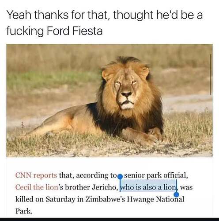Image resolution: width=219 pixels, height=221 pixels.
Task: Click the phrase 'senior park official'
Action: point(155,175)
